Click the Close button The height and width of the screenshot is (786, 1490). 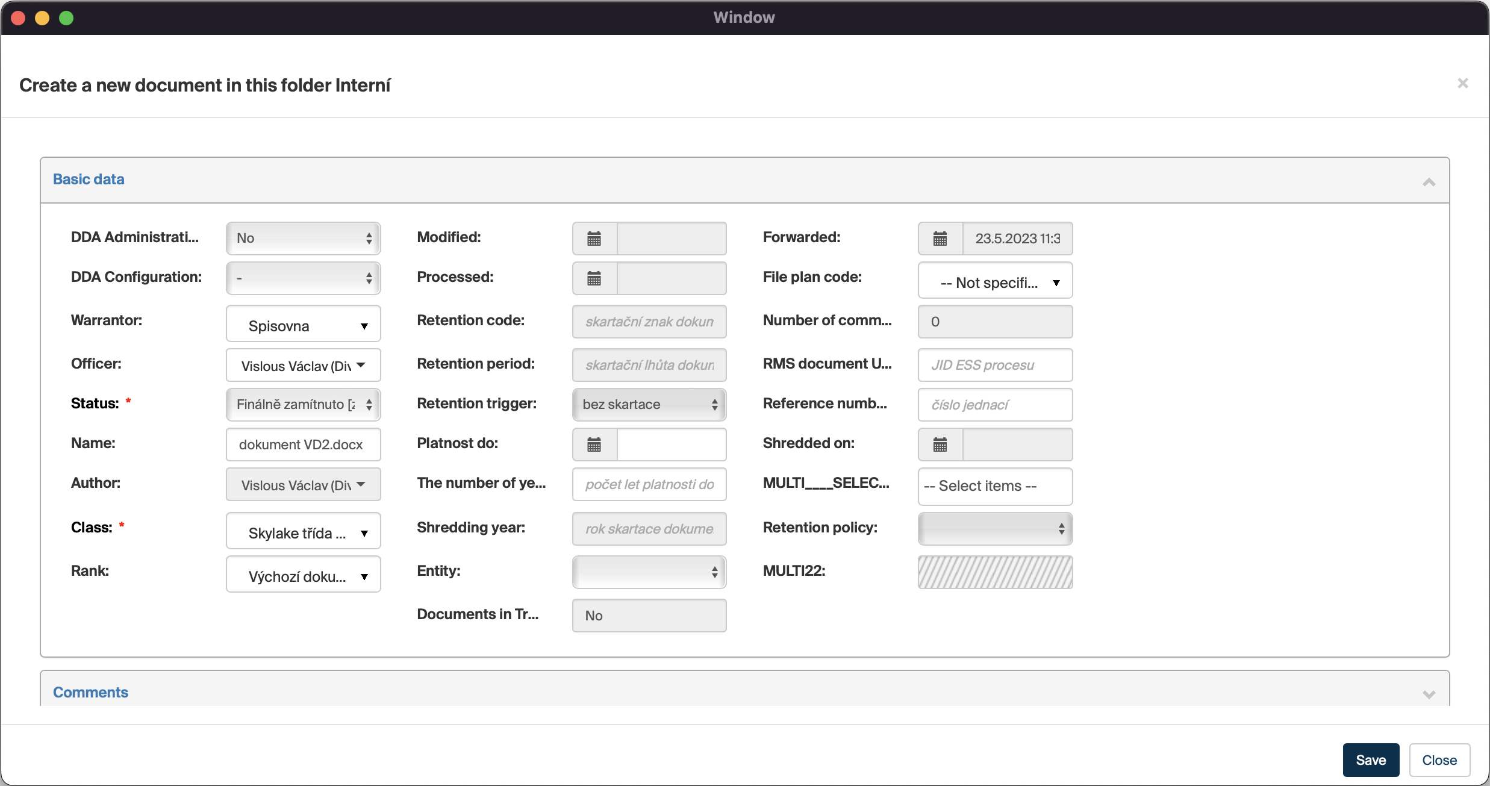pos(1439,760)
